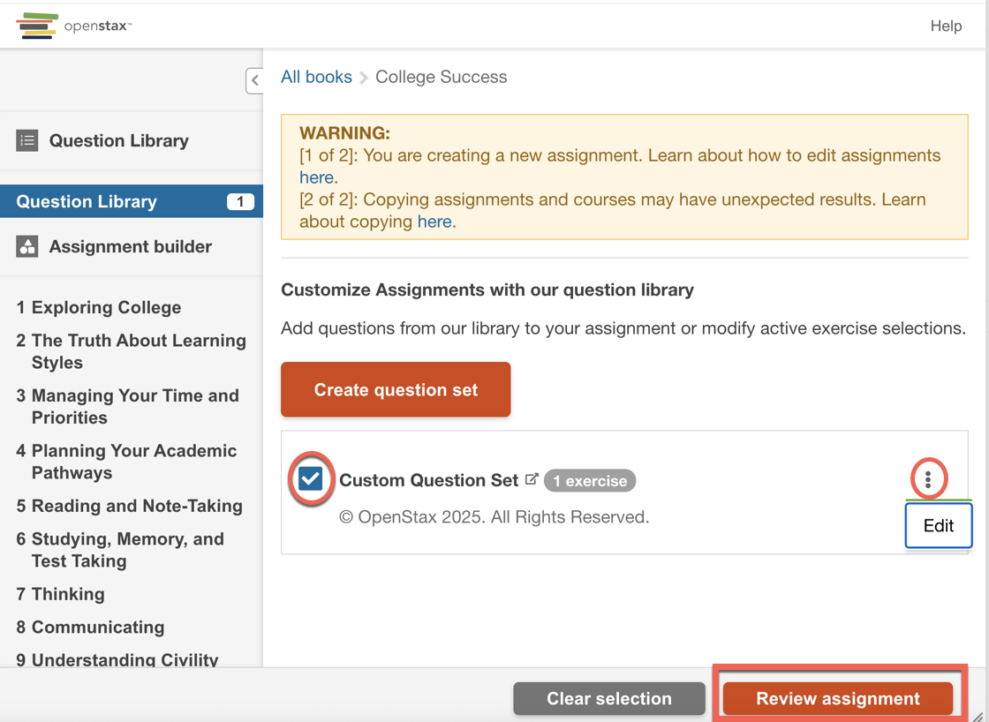
Task: Click the OpenStax logo
Action: [73, 26]
